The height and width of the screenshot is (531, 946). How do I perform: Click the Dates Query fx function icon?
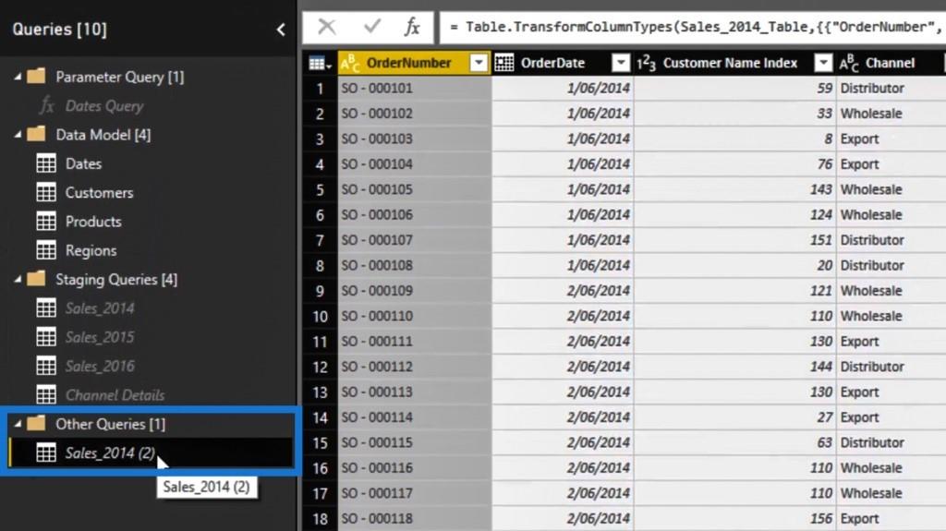click(x=46, y=106)
